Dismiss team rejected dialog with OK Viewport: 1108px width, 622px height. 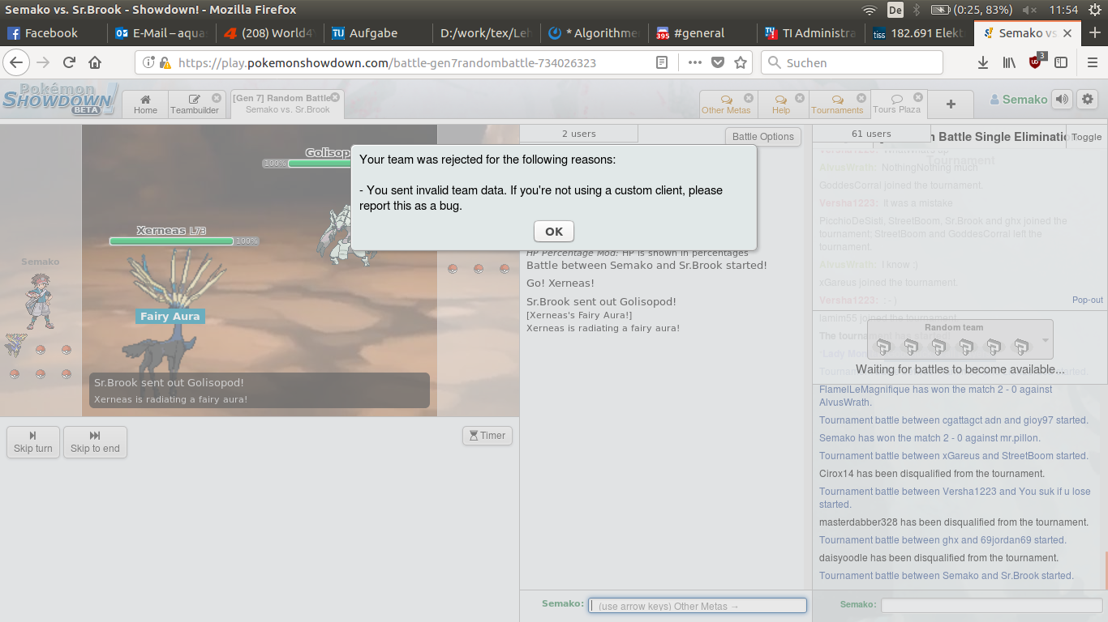click(x=554, y=231)
